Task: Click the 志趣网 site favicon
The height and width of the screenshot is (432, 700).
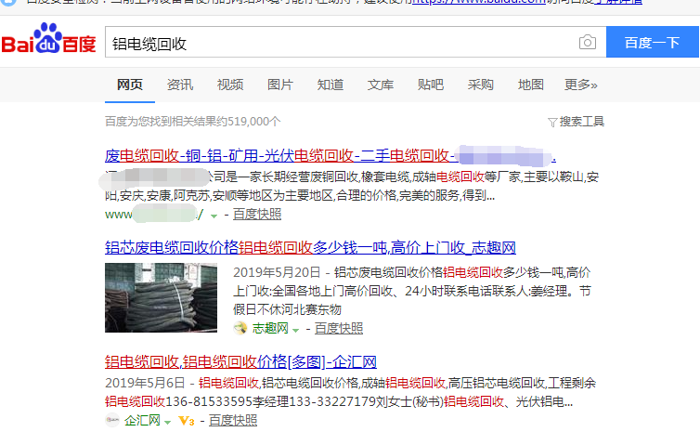Action: coord(240,328)
